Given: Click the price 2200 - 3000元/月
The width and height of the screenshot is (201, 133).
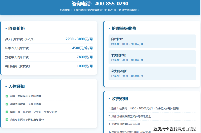Looking at the screenshot, I should (79, 39).
